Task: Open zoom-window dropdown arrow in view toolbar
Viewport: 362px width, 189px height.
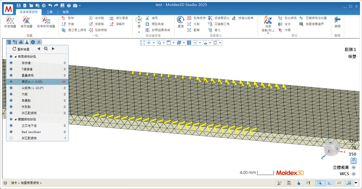Action: point(164,43)
